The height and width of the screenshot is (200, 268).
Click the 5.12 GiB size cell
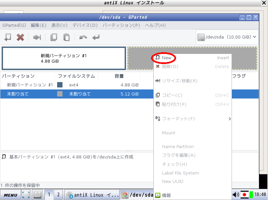click(x=130, y=94)
